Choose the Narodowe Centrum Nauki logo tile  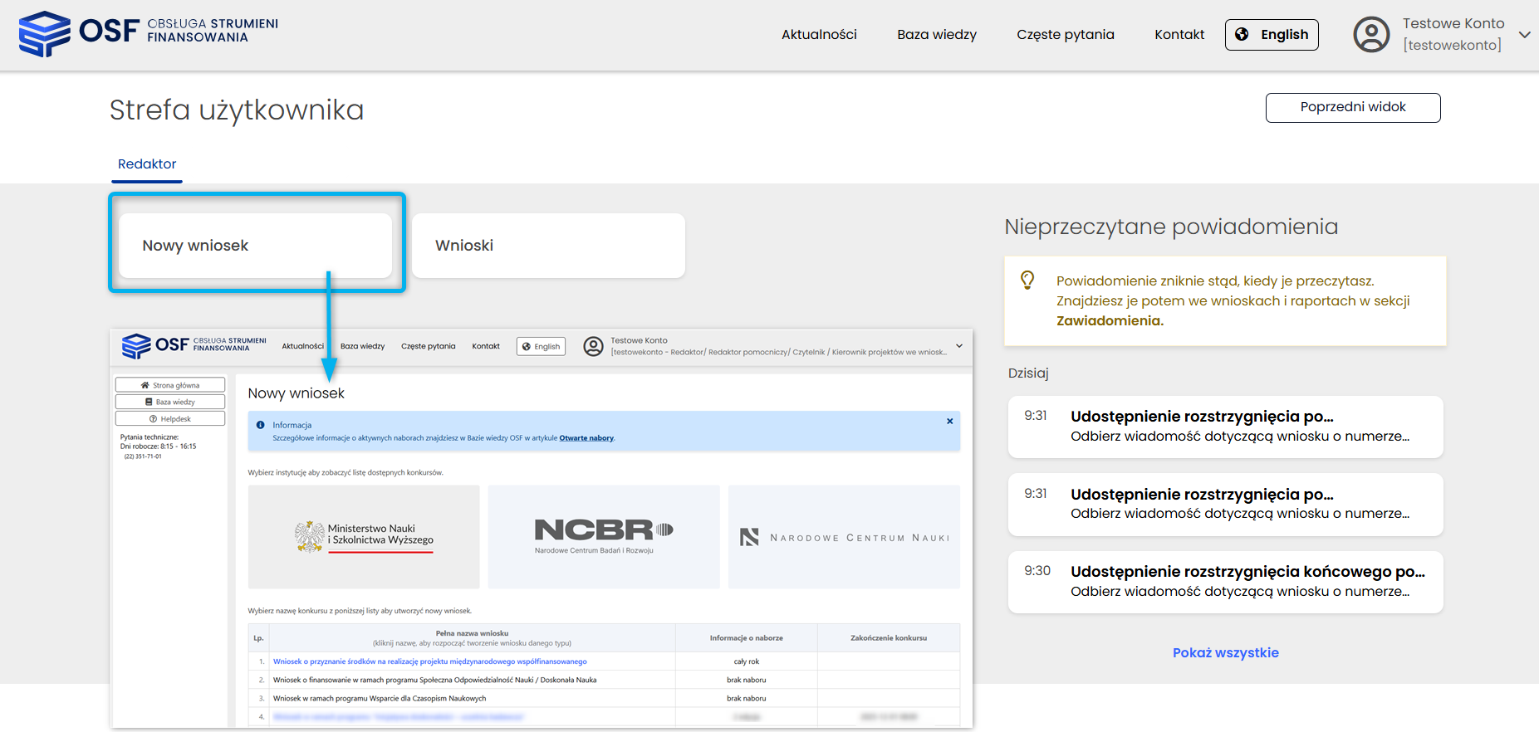[x=844, y=537]
